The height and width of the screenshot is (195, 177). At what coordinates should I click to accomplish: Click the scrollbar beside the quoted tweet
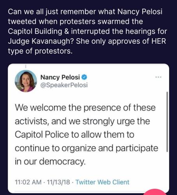point(167,122)
